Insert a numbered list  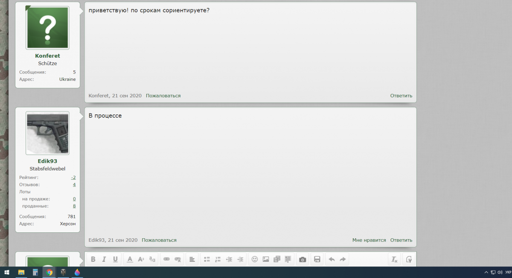(218, 259)
